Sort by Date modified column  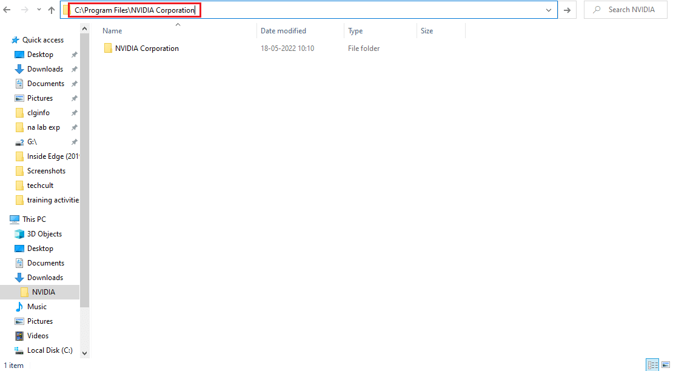pyautogui.click(x=283, y=31)
